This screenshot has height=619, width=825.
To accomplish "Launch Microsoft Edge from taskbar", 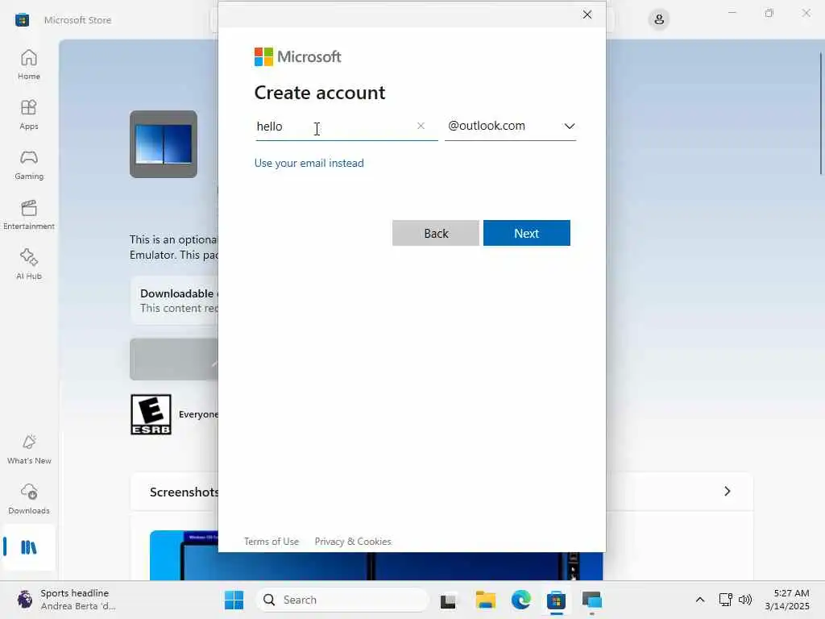I will [521, 600].
